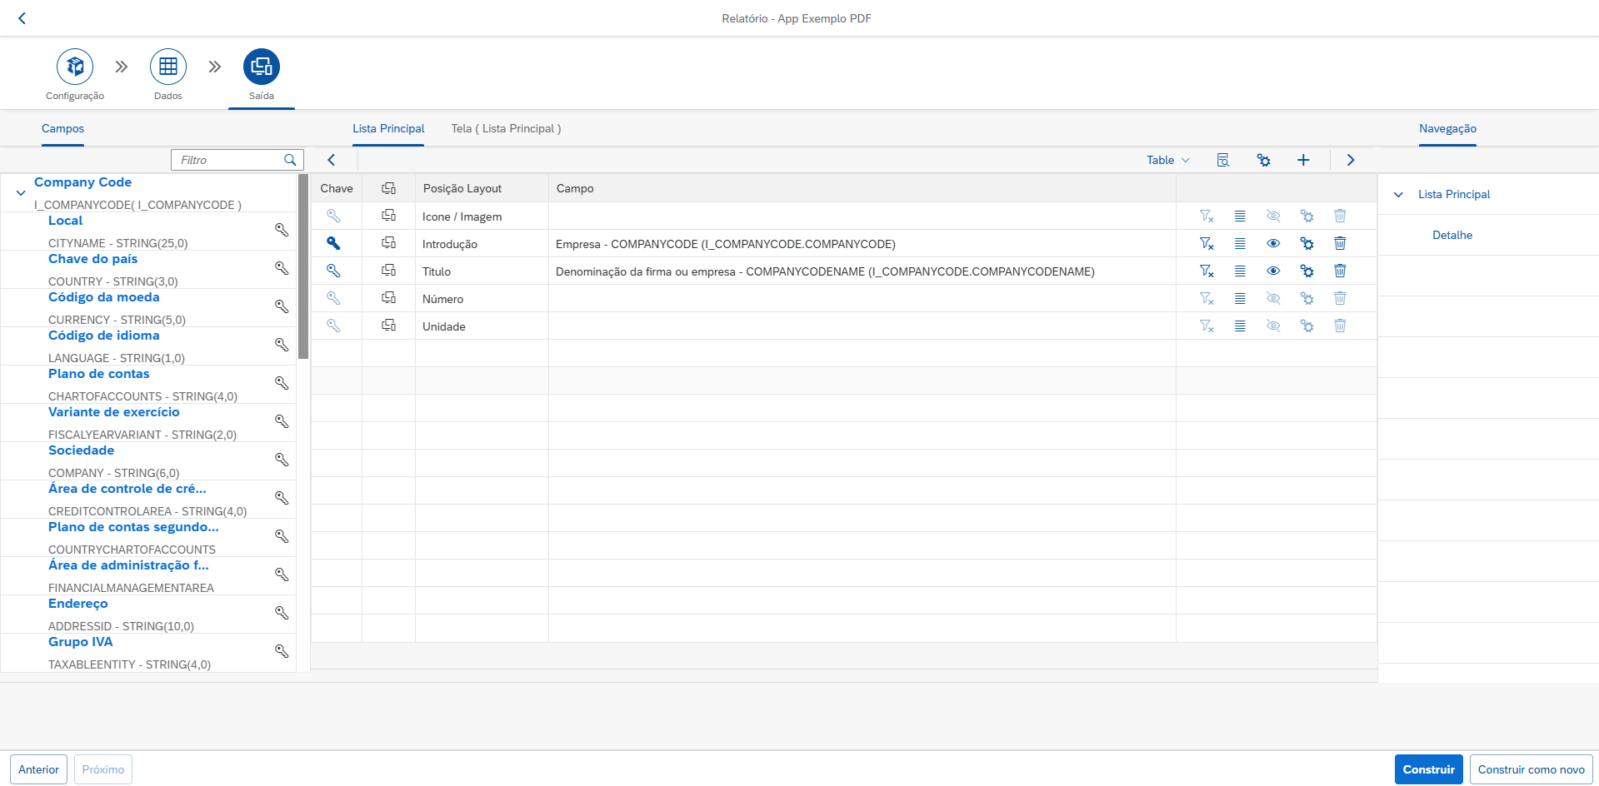The image size is (1599, 786).
Task: Clear filter icon on the Introdução row
Action: [x=1207, y=243]
